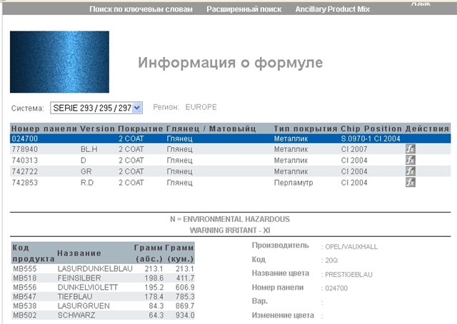Open formula icon for panel 742722

point(410,172)
